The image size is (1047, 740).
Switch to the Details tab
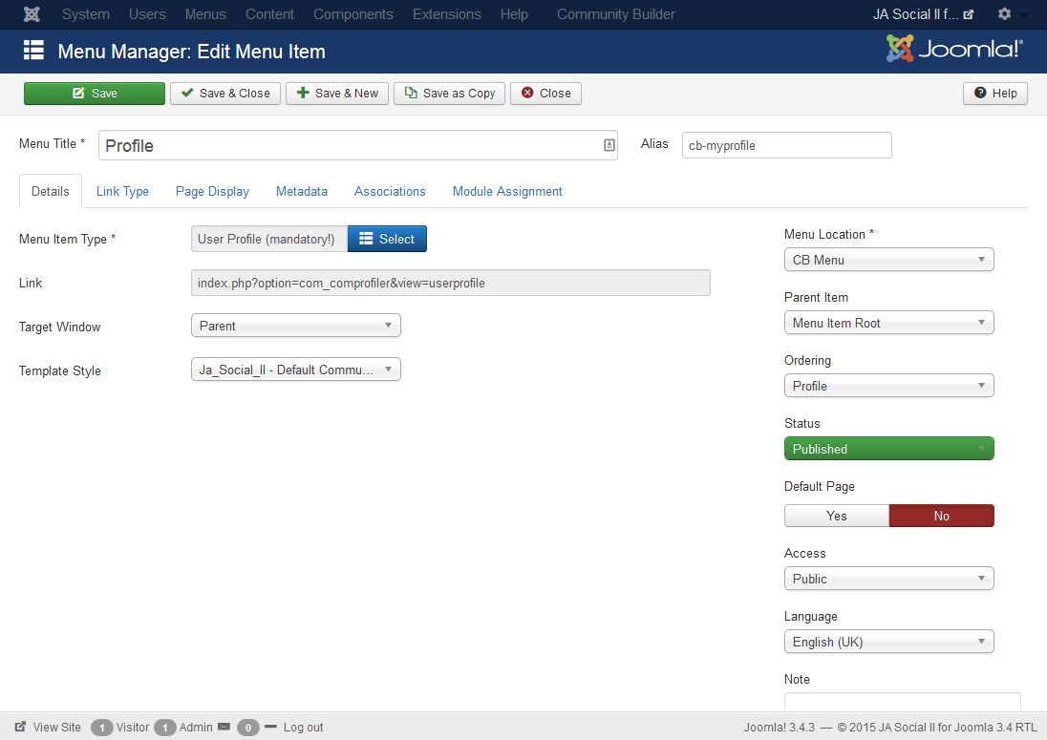coord(50,192)
